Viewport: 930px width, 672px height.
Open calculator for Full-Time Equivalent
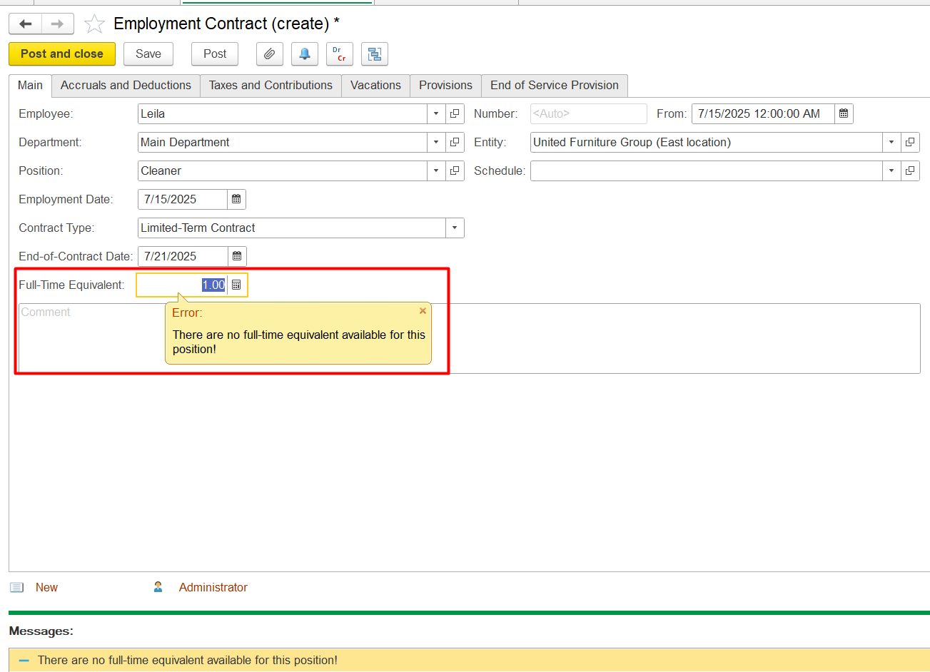pos(236,285)
